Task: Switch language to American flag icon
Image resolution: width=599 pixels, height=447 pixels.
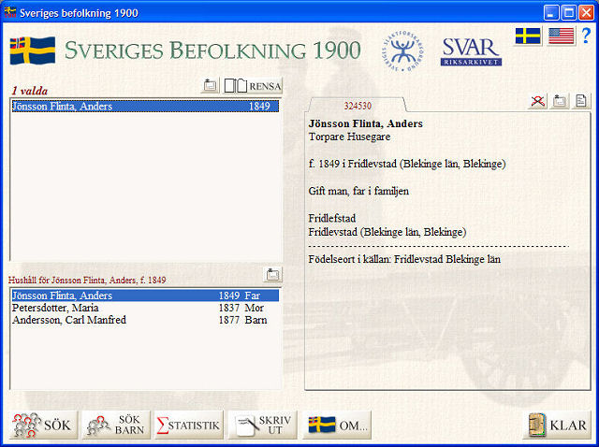Action: (x=562, y=36)
